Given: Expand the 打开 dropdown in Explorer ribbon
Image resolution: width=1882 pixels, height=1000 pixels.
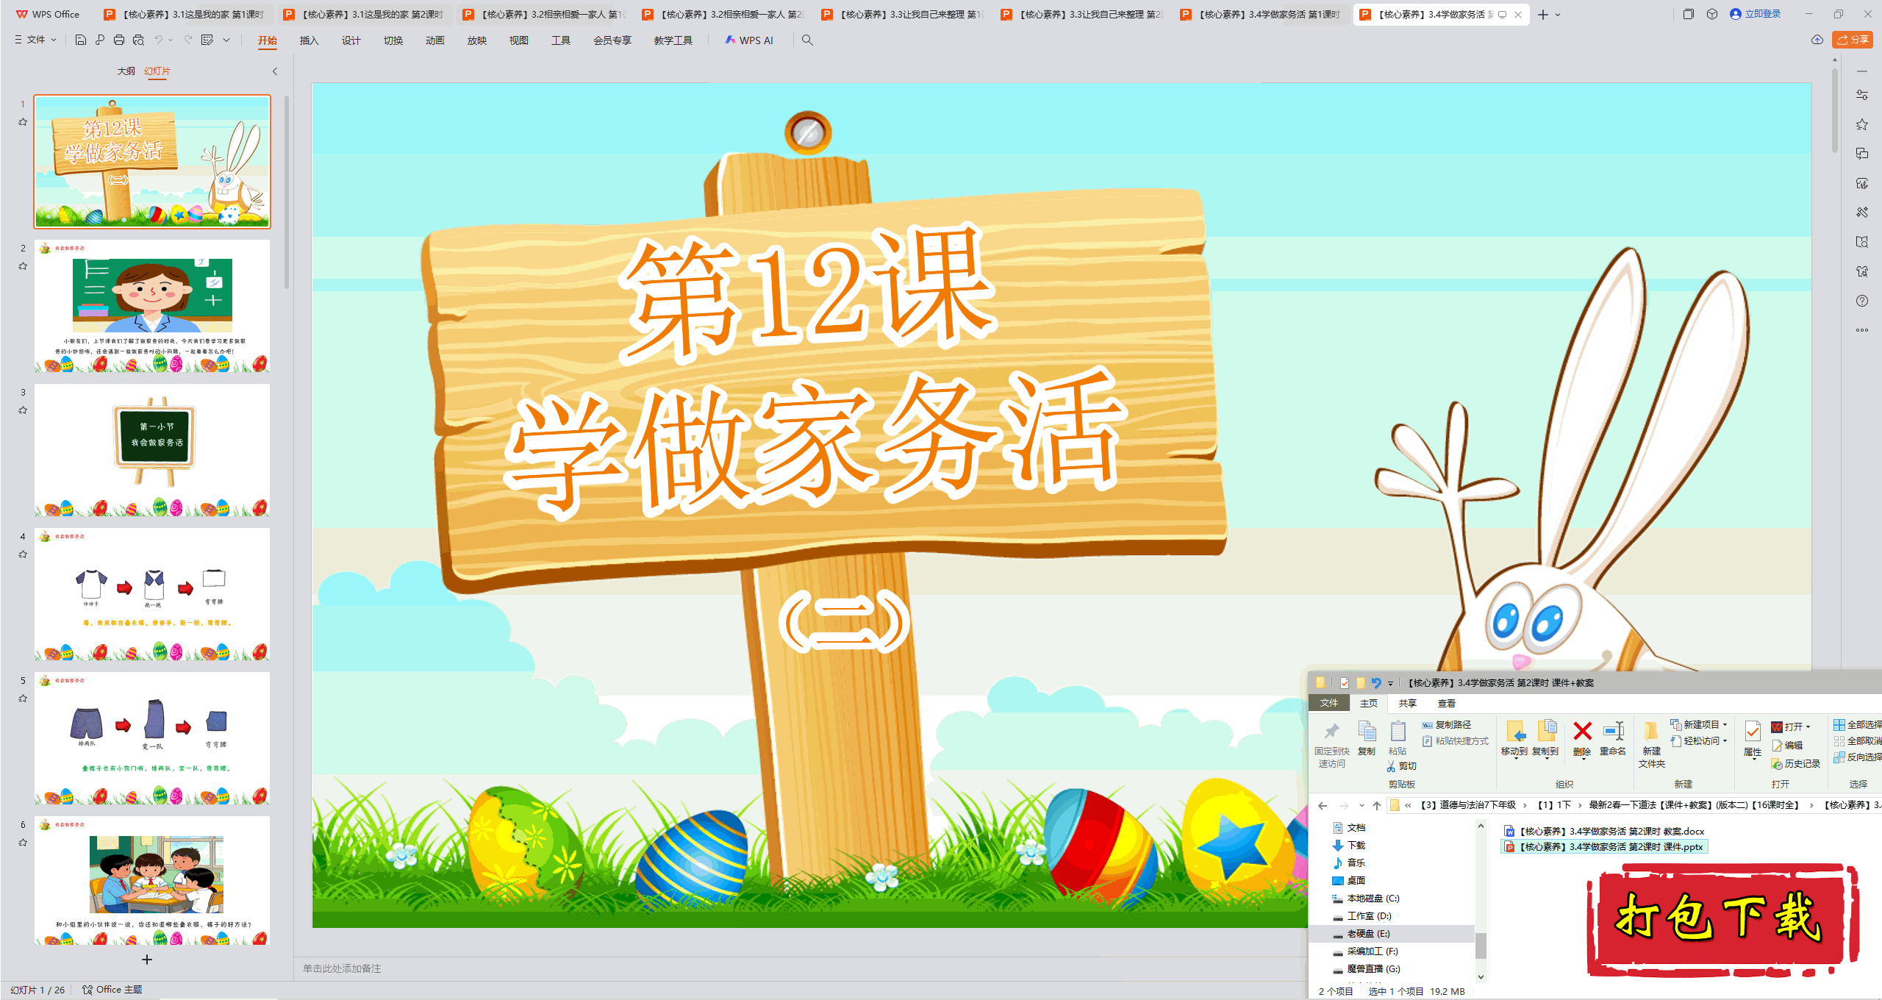Looking at the screenshot, I should (1808, 727).
